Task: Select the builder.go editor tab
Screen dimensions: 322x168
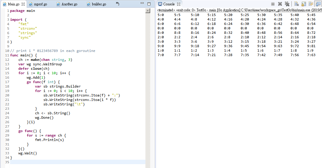Action: 99,4
